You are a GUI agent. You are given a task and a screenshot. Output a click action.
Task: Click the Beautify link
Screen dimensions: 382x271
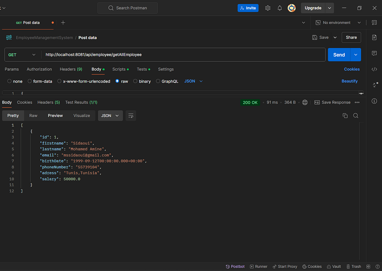[349, 81]
